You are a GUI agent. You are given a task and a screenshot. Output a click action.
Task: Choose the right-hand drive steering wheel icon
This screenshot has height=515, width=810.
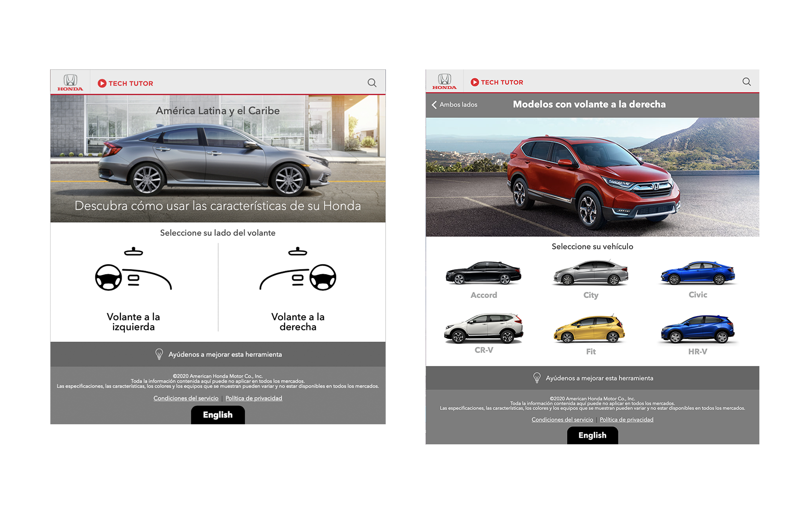(x=298, y=269)
